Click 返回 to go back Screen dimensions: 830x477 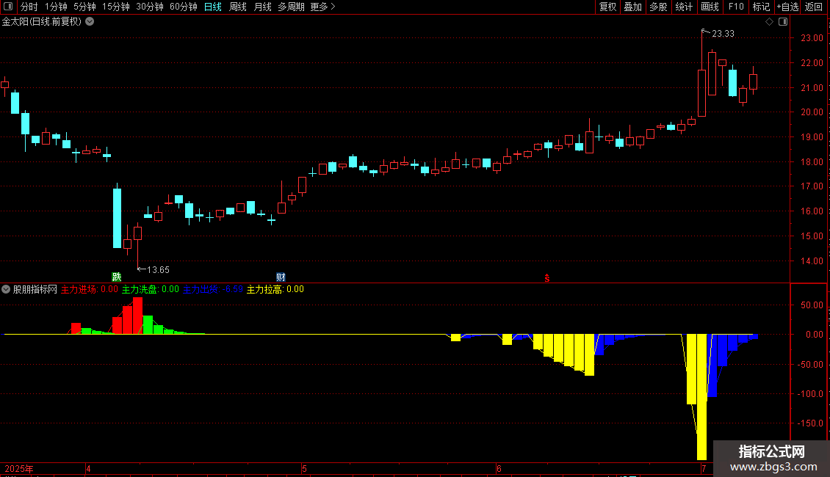point(814,7)
